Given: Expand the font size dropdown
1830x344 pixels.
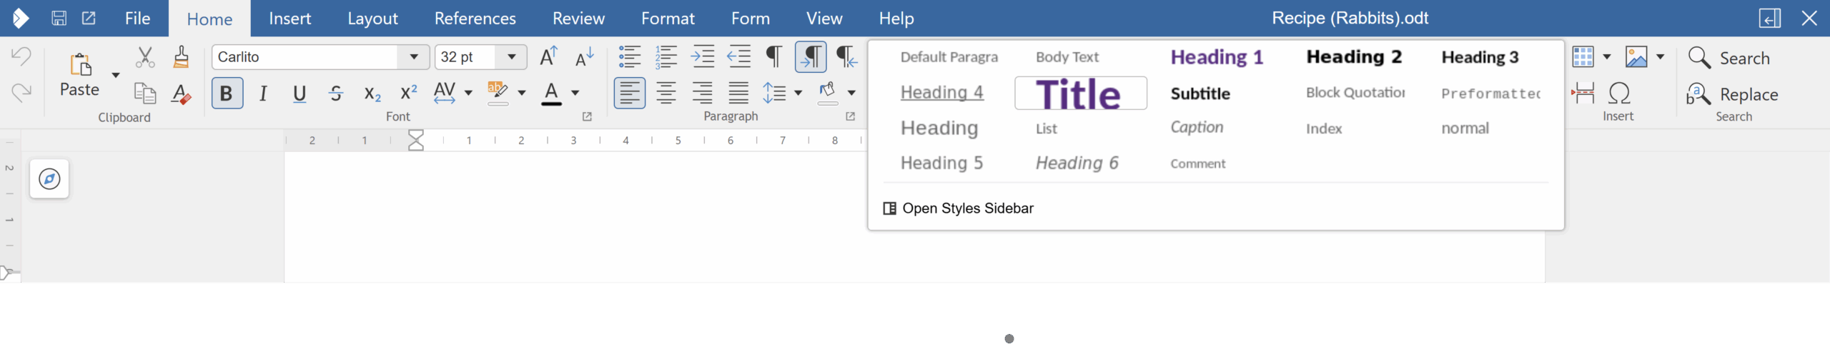Looking at the screenshot, I should pos(512,57).
